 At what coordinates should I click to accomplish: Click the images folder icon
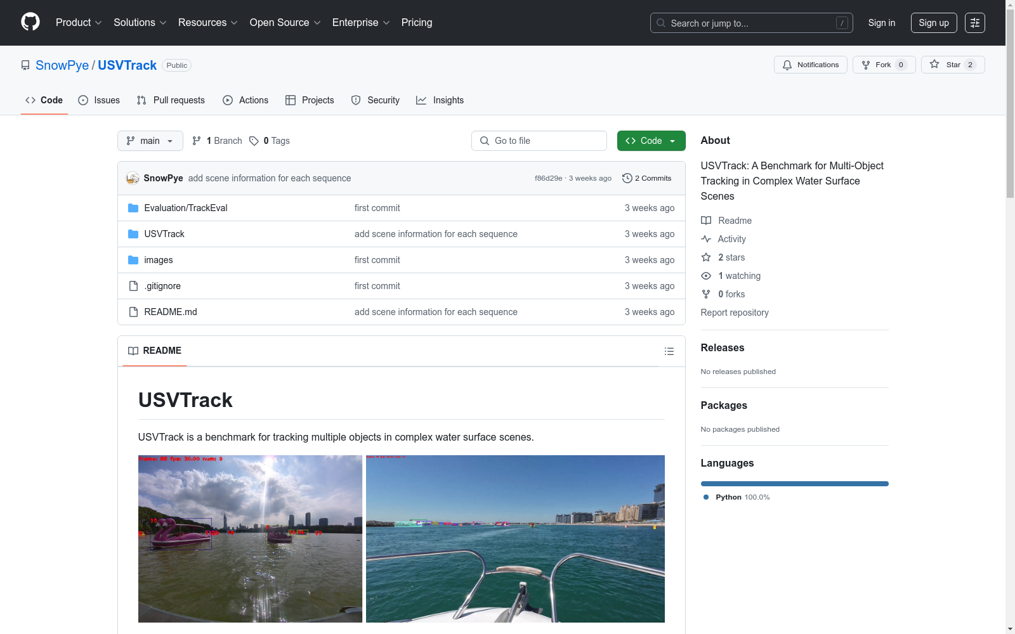[x=133, y=260]
